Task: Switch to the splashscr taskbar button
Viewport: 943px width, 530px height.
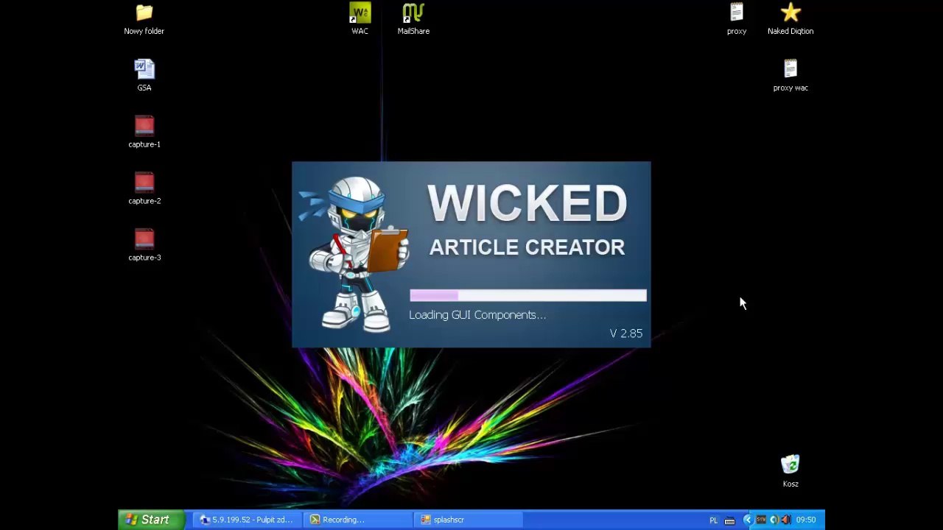Action: pyautogui.click(x=469, y=520)
